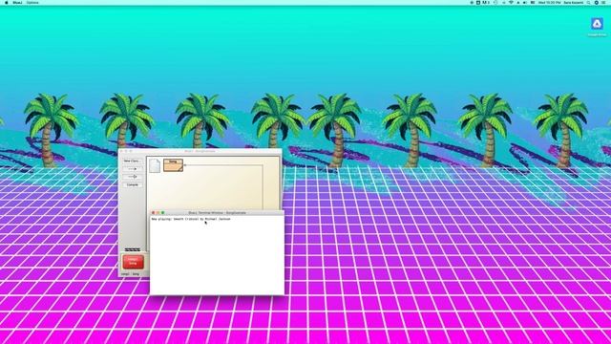611x344 pixels.
Task: Click terminal output text 'Now playing'
Action: (x=161, y=219)
